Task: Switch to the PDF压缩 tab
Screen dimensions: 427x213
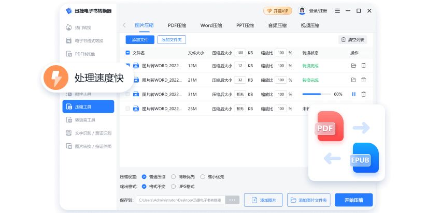Action: click(x=177, y=25)
